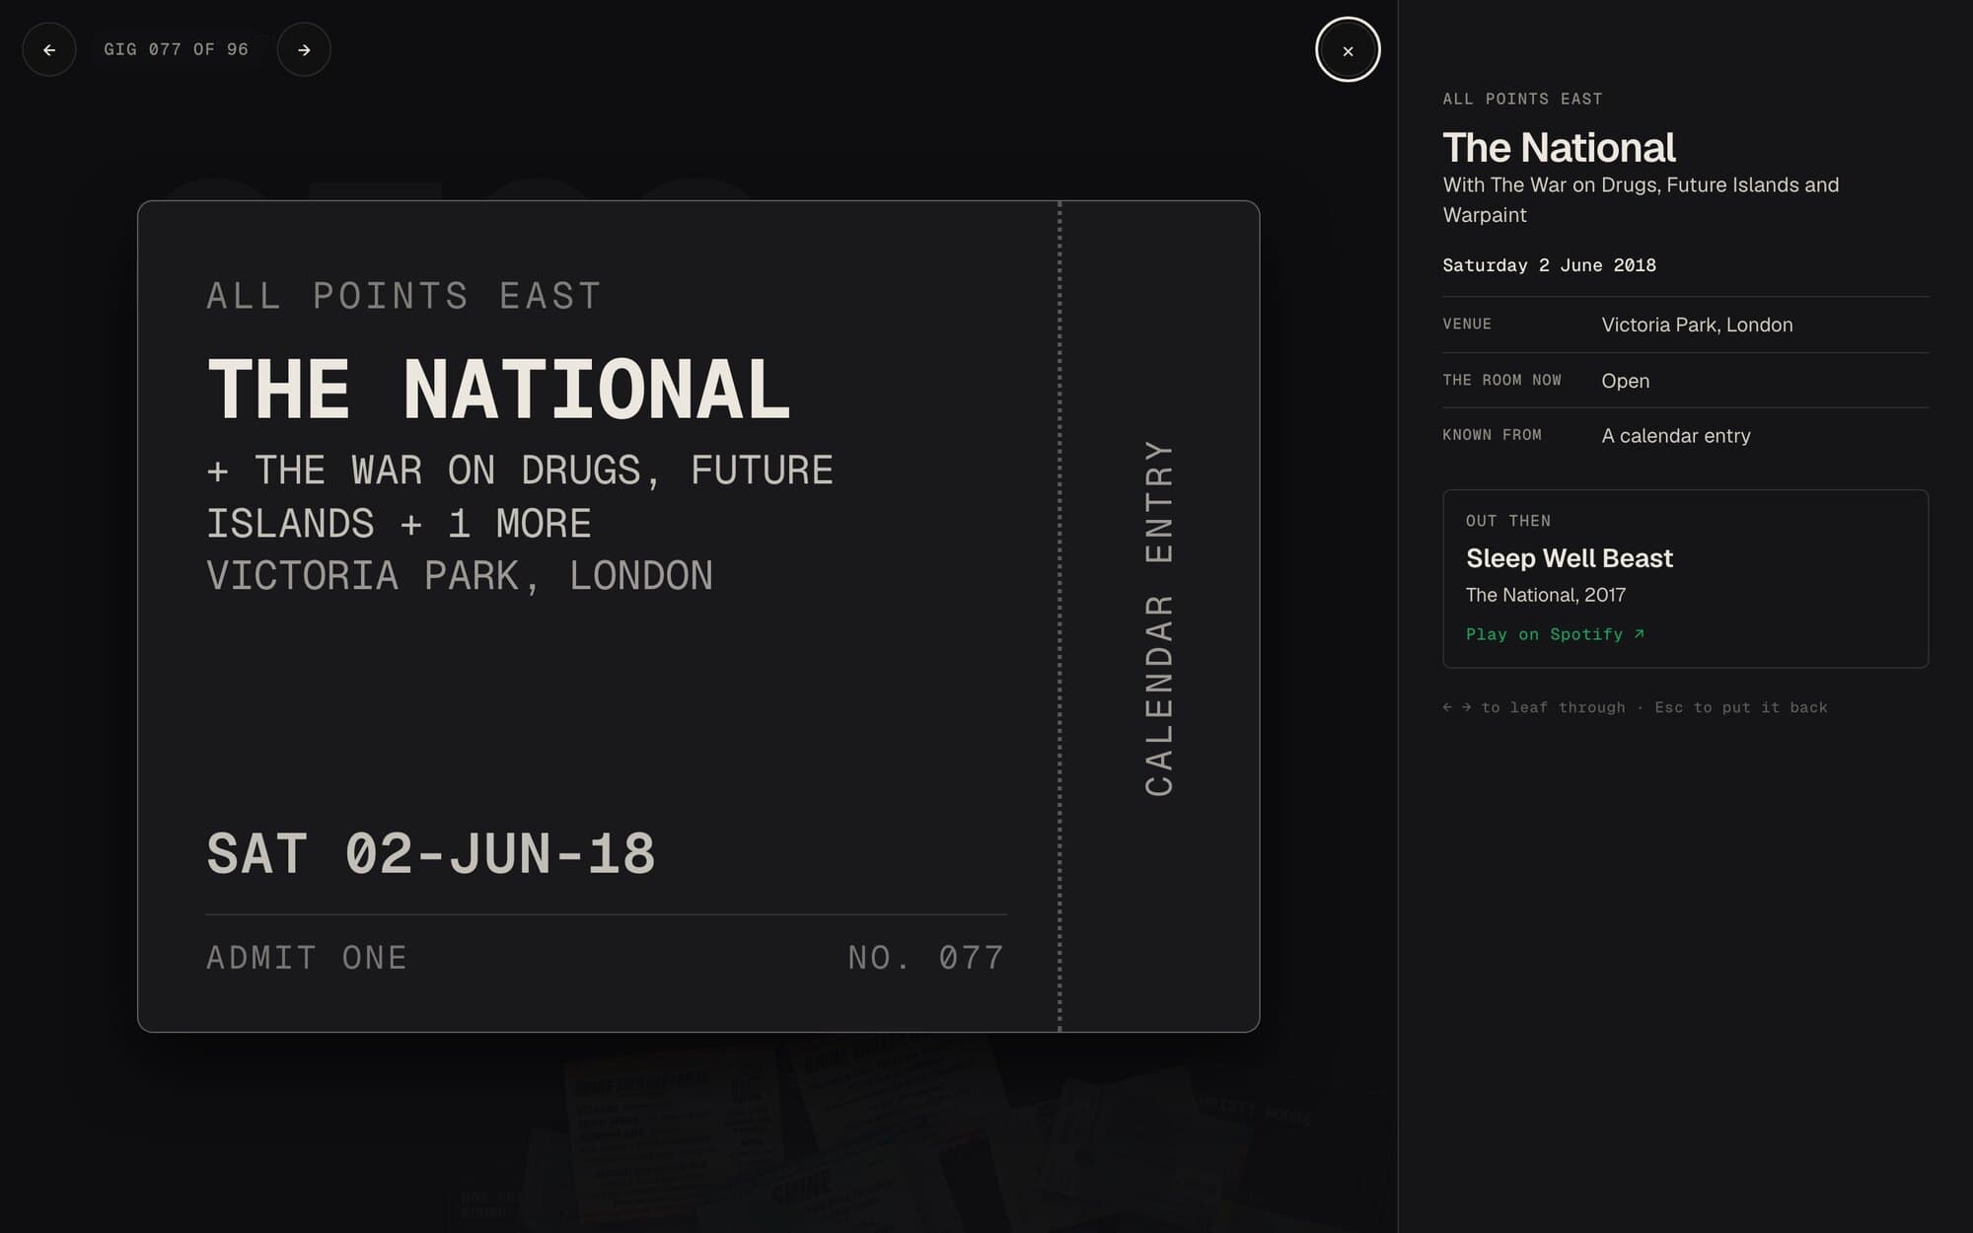1973x1233 pixels.
Task: Click 'The National, 2017' album credit
Action: (1546, 595)
